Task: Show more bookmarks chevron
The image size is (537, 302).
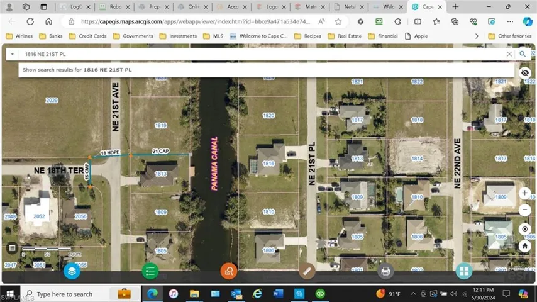Action: [477, 36]
